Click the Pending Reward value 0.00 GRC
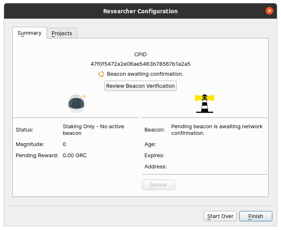The height and width of the screenshot is (230, 281). (75, 156)
